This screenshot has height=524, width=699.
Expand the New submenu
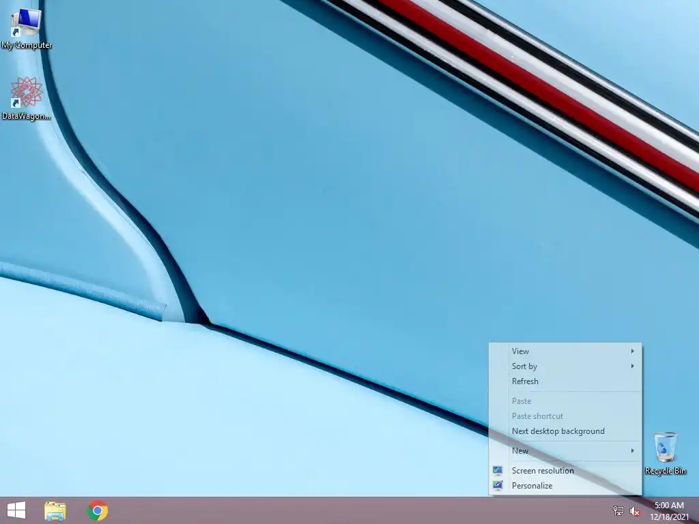(565, 451)
